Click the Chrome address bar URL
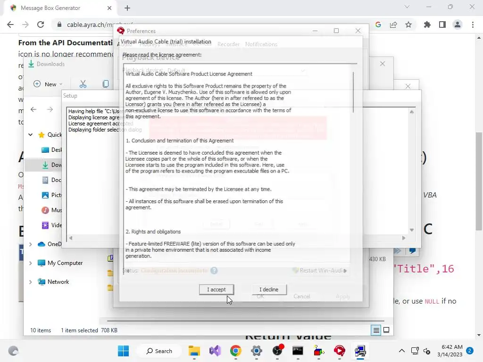 tap(100, 25)
